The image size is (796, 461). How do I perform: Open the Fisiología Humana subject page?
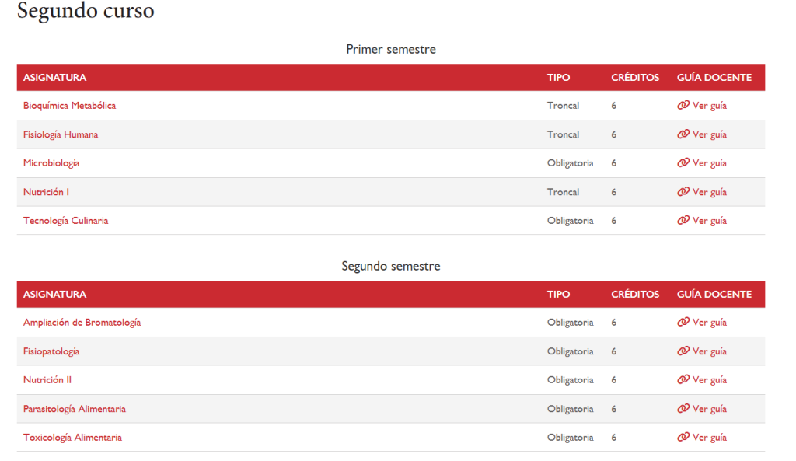61,134
